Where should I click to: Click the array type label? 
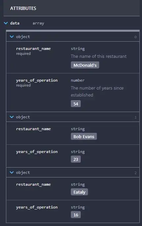38,23
